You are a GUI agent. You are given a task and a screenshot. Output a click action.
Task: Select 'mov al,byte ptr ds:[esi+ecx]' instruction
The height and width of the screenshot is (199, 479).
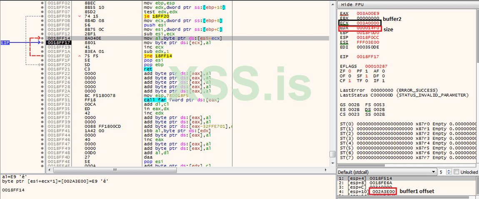[x=183, y=38]
